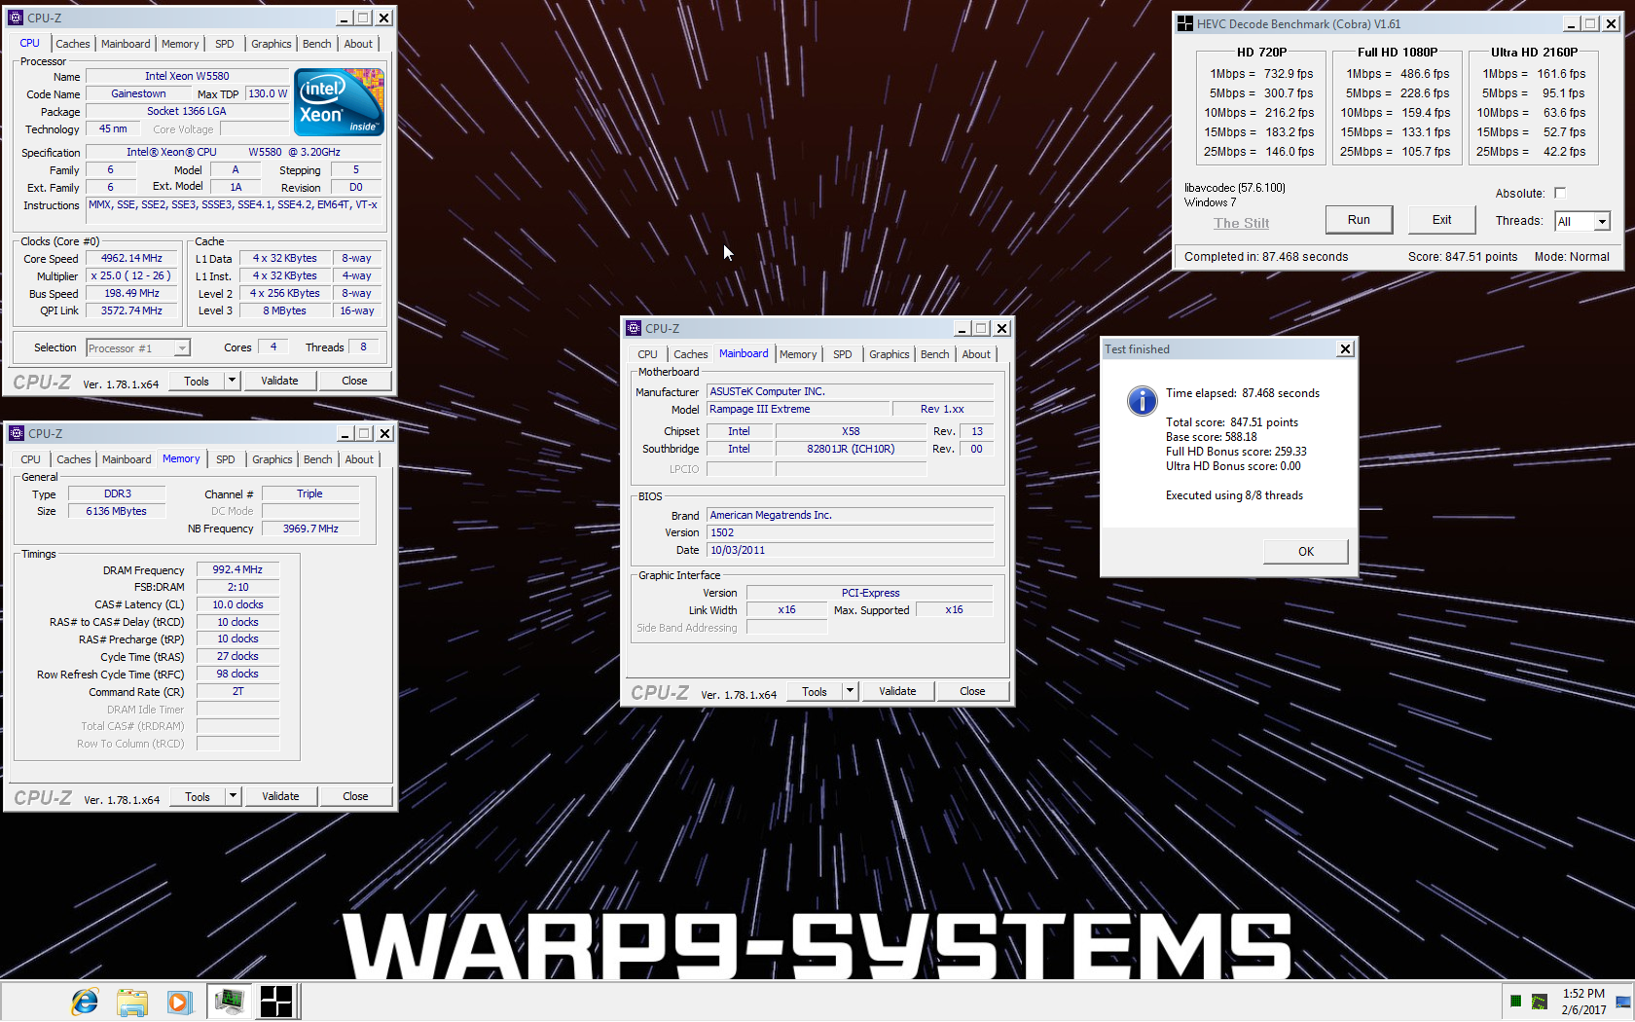Close the Test finished dialog with X
The width and height of the screenshot is (1635, 1022).
click(x=1345, y=348)
